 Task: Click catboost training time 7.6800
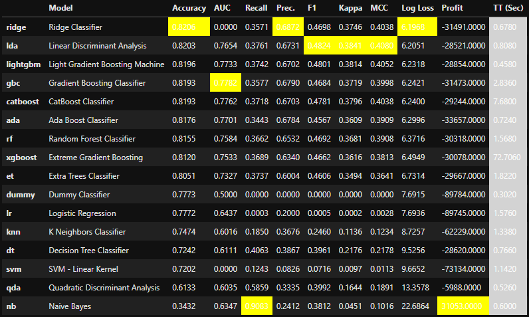504,102
